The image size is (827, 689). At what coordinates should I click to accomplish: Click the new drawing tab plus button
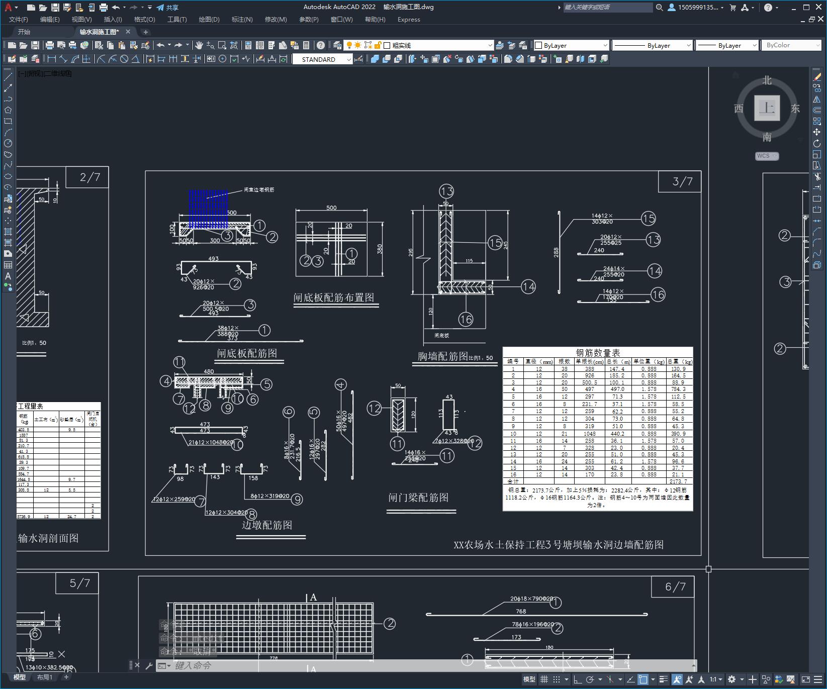coord(146,32)
